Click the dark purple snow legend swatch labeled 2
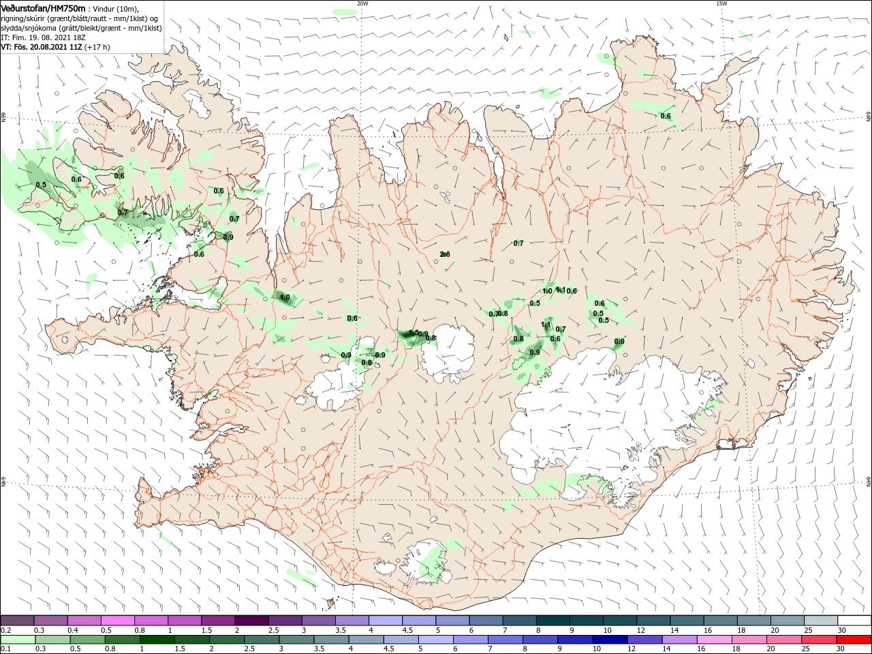This screenshot has height=654, width=872. [251, 621]
